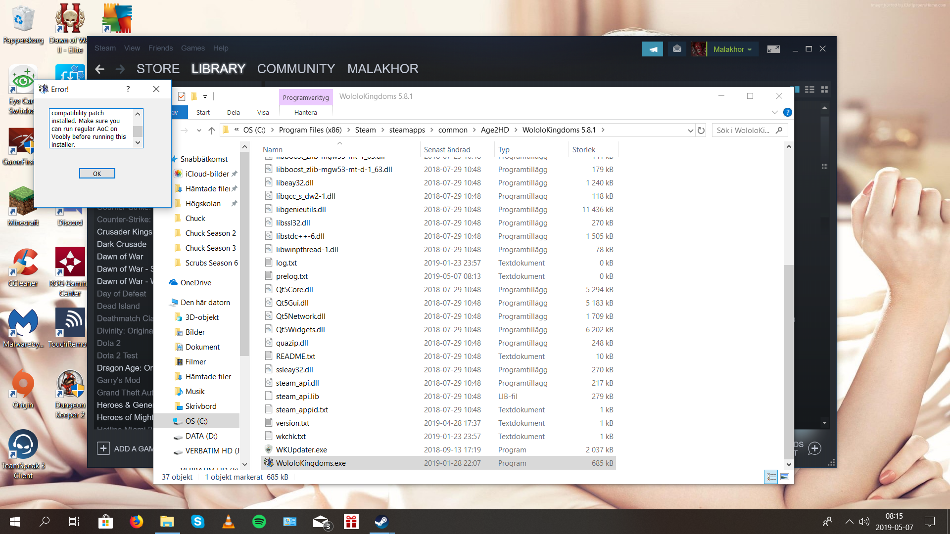Open Steam's Games menu
The image size is (950, 534).
193,48
